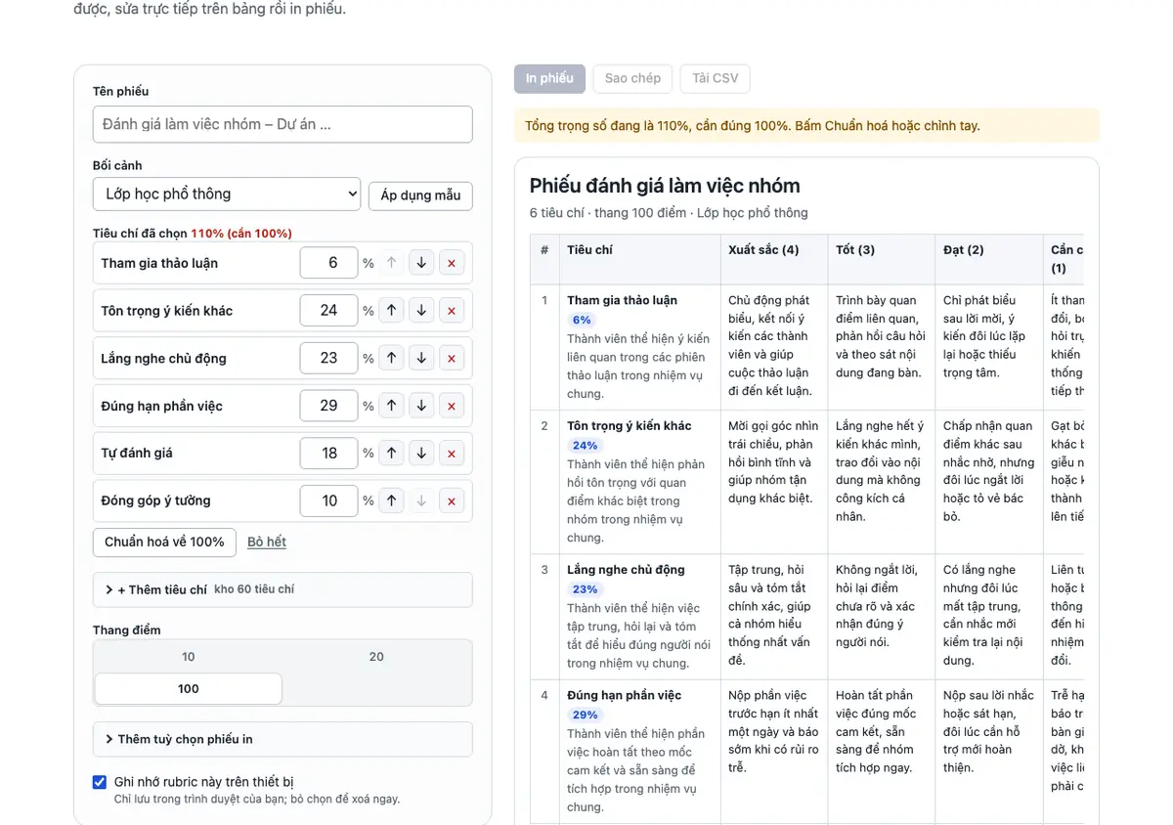1173x825 pixels.
Task: Click Xuất sắc cell of Tham gia thảo luận
Action: [x=774, y=347]
